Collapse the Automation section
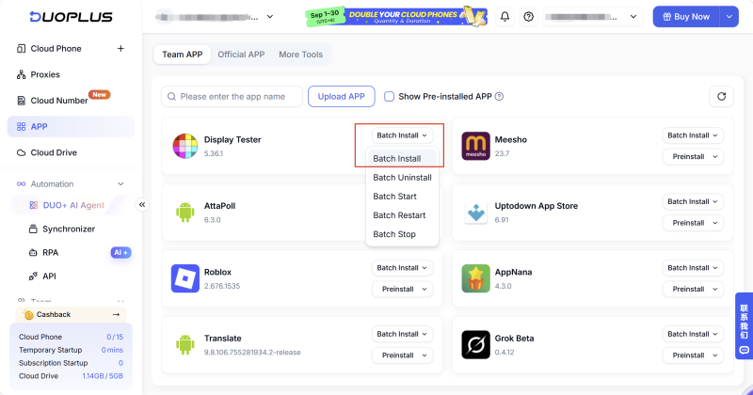The image size is (753, 395). point(120,183)
